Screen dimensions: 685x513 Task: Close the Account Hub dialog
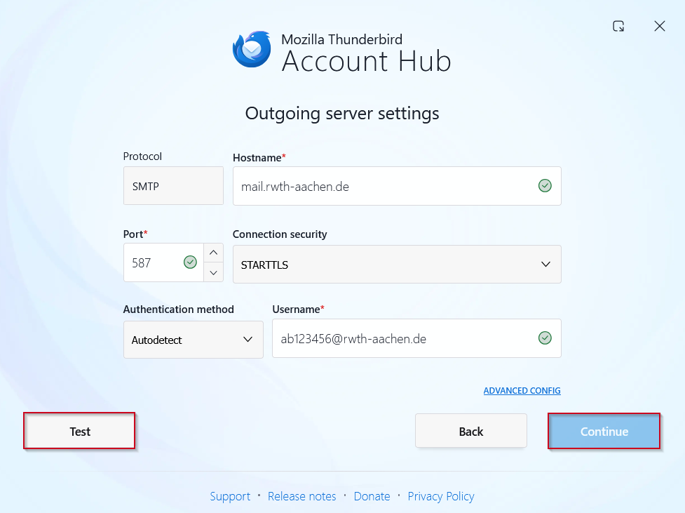coord(659,26)
